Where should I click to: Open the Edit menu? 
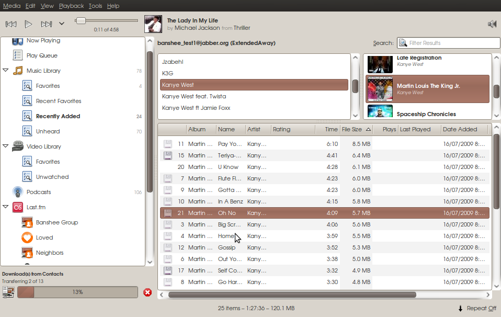point(30,6)
